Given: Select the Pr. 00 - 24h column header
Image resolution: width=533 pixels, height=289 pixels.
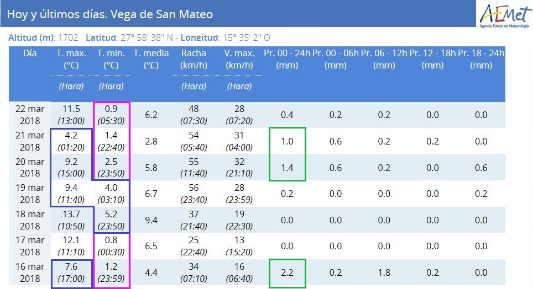Looking at the screenshot, I should [x=287, y=60].
